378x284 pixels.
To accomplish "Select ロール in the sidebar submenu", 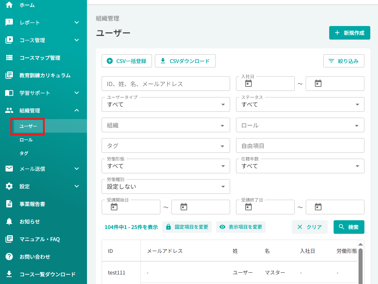I will (x=26, y=140).
